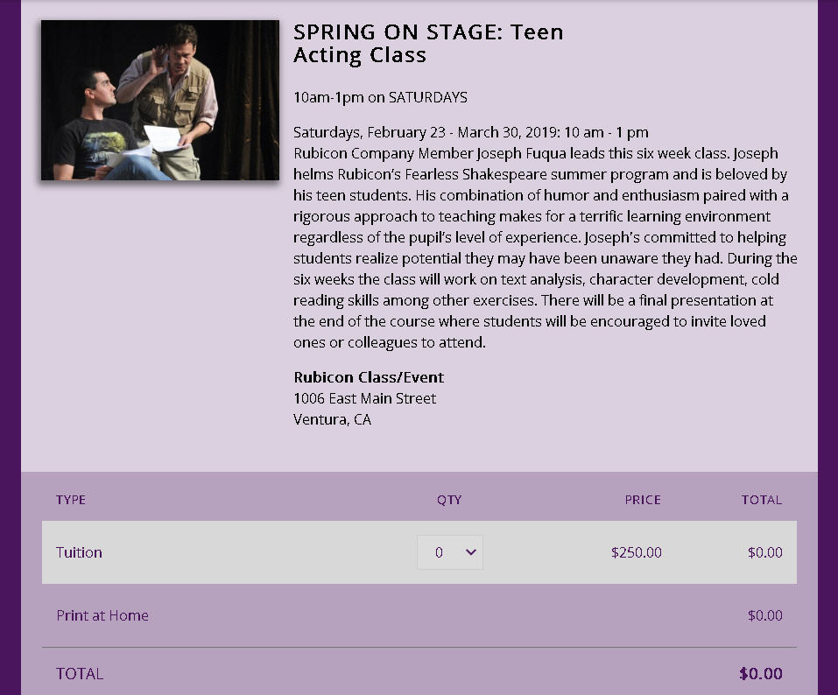The image size is (838, 695).
Task: Click the Saturdays, February 23 date line
Action: coord(470,132)
